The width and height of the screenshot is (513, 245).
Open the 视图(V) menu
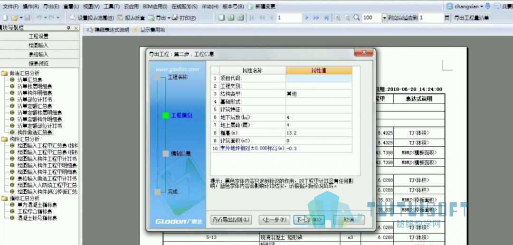pyautogui.click(x=91, y=6)
